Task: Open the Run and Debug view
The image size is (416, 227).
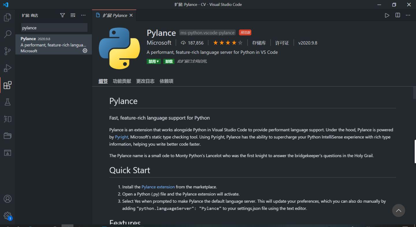Action: click(8, 68)
